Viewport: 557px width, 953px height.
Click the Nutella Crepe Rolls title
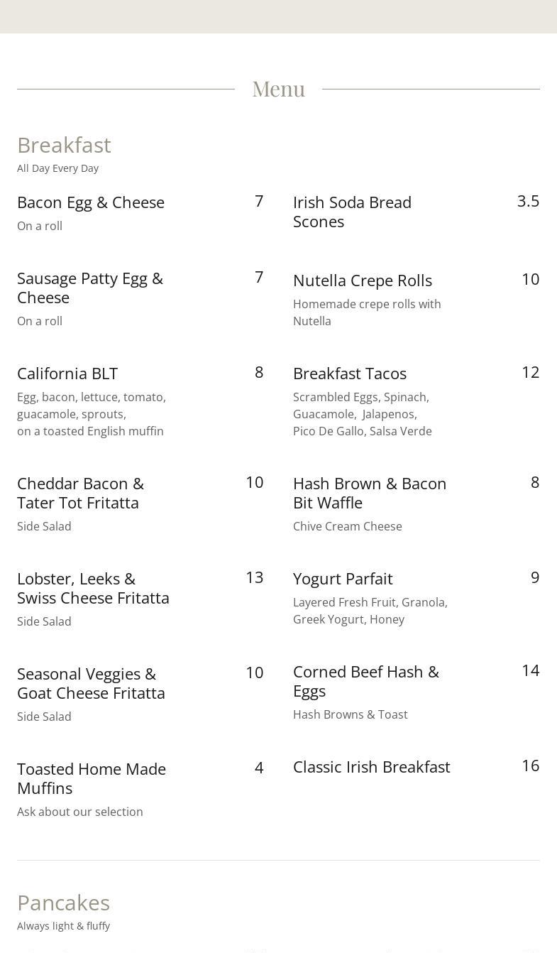[363, 281]
